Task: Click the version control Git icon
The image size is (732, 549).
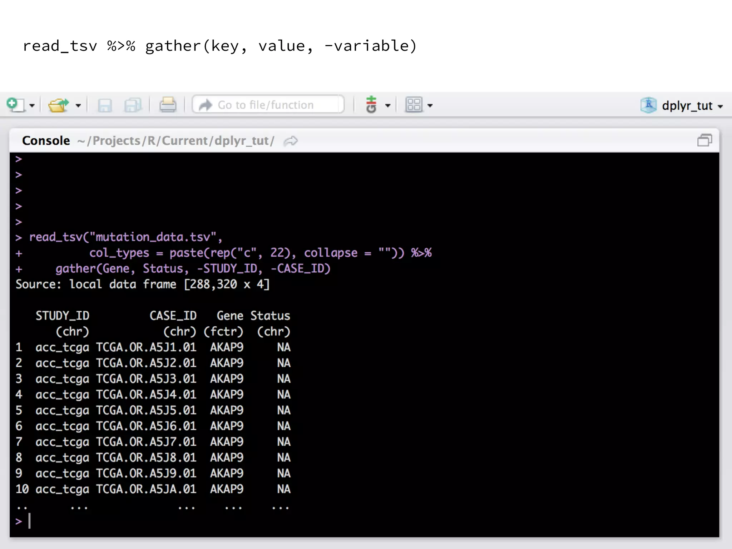Action: [x=372, y=104]
